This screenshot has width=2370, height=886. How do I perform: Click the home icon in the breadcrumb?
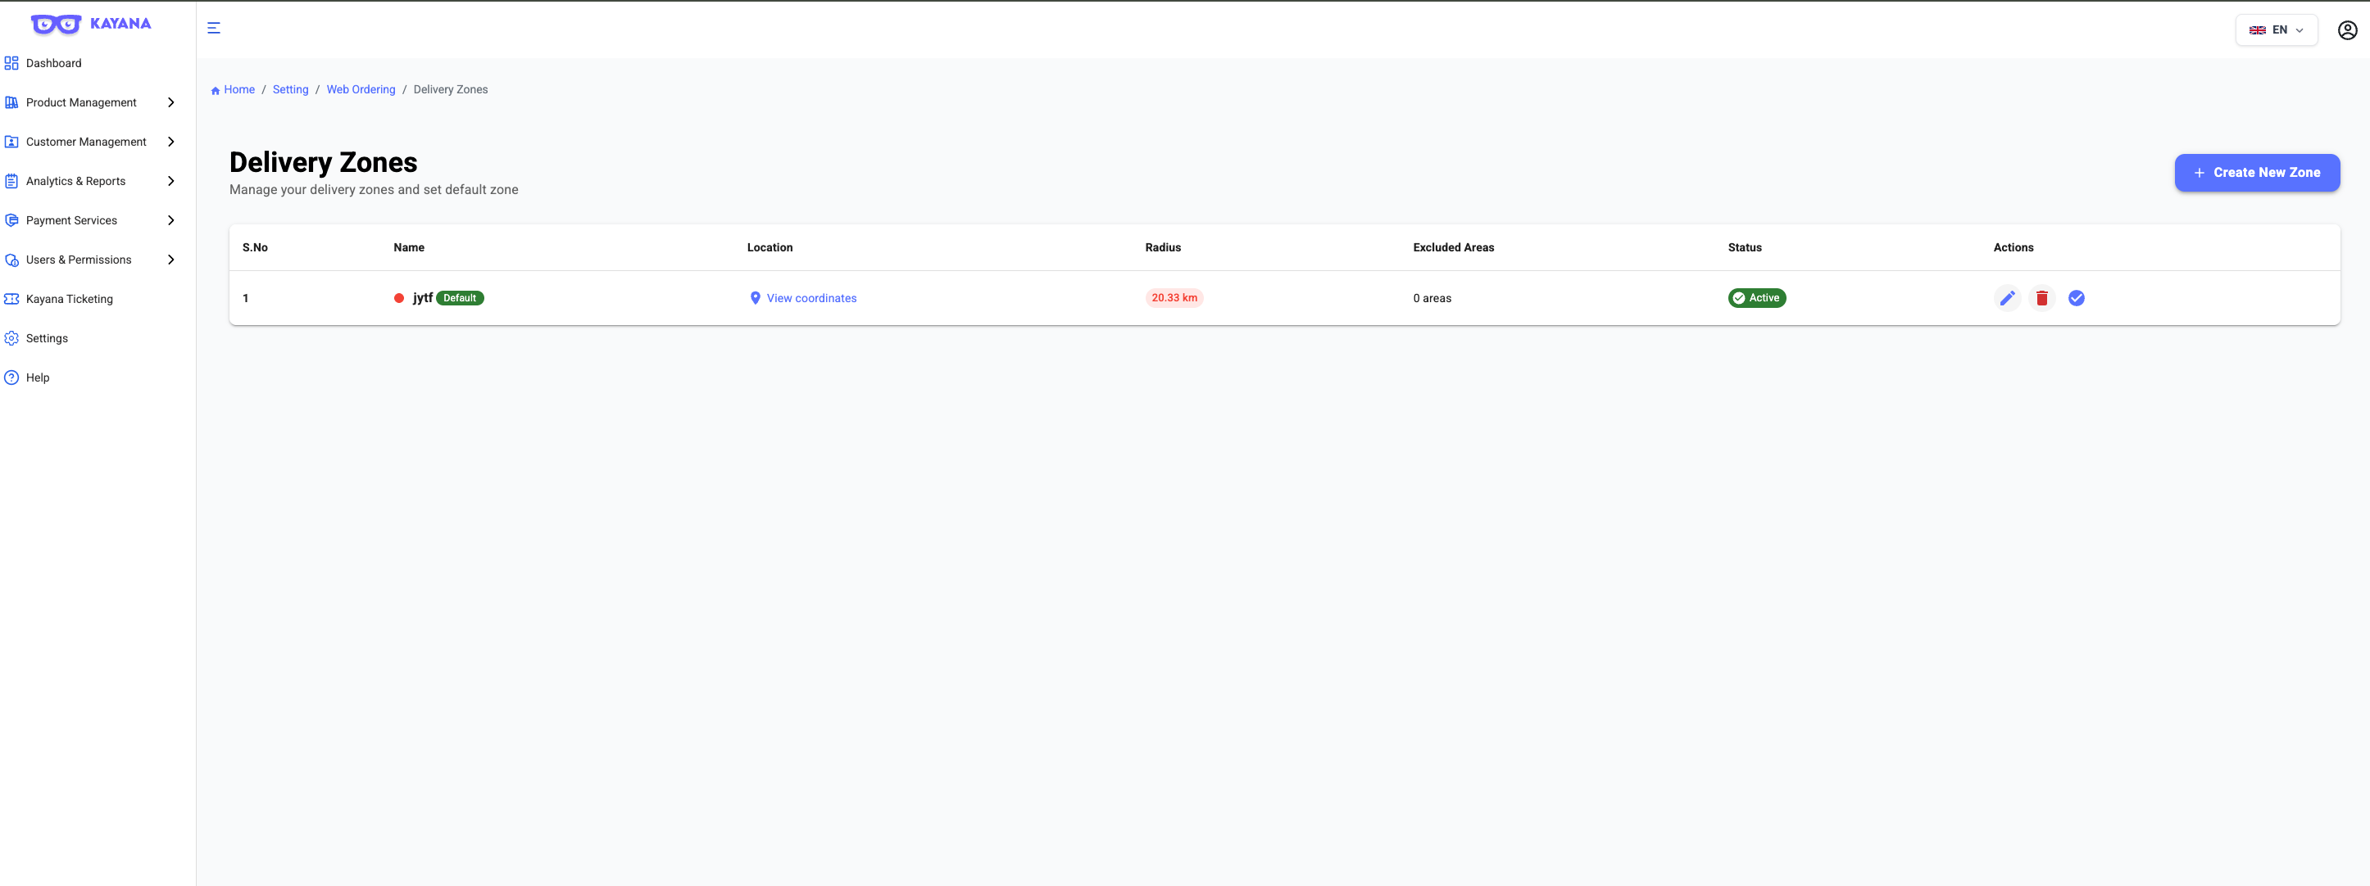pos(216,90)
